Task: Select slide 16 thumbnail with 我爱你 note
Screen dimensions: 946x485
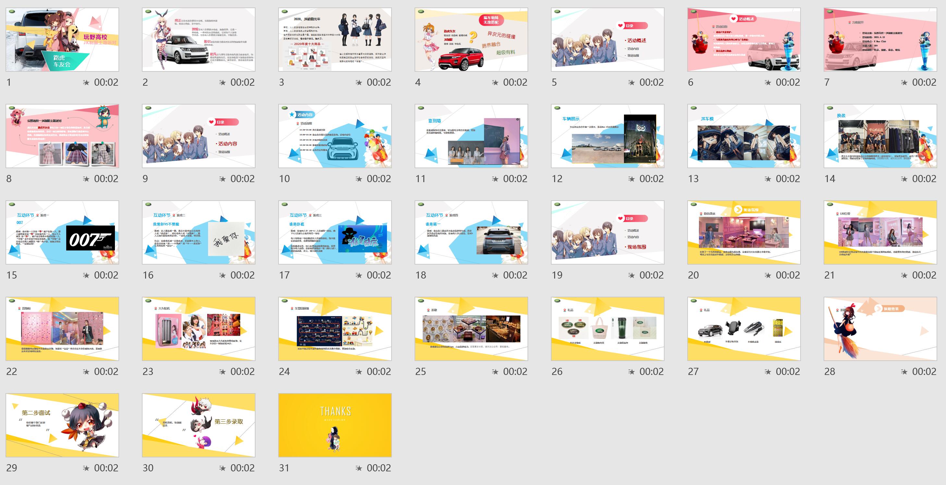Action: pos(199,232)
